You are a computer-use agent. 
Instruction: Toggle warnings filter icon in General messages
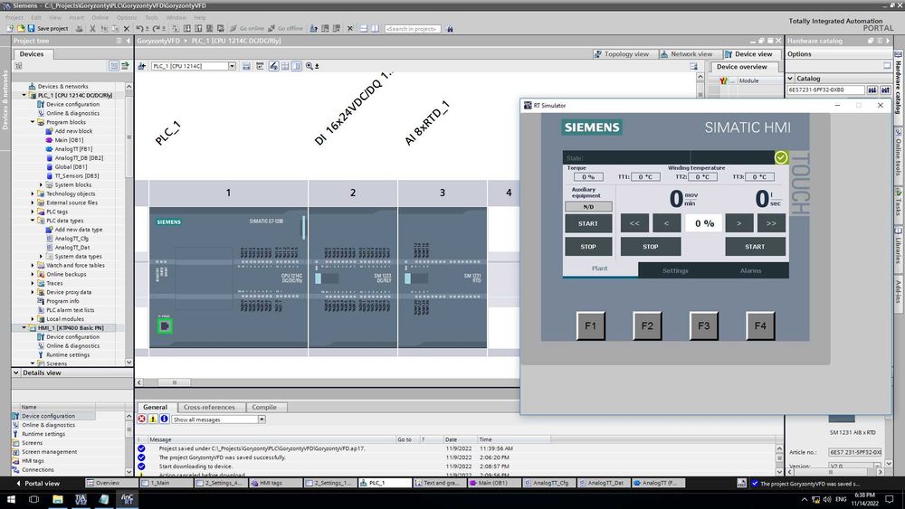(153, 419)
